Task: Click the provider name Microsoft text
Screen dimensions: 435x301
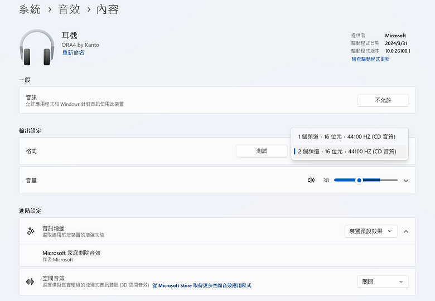Action: [395, 36]
